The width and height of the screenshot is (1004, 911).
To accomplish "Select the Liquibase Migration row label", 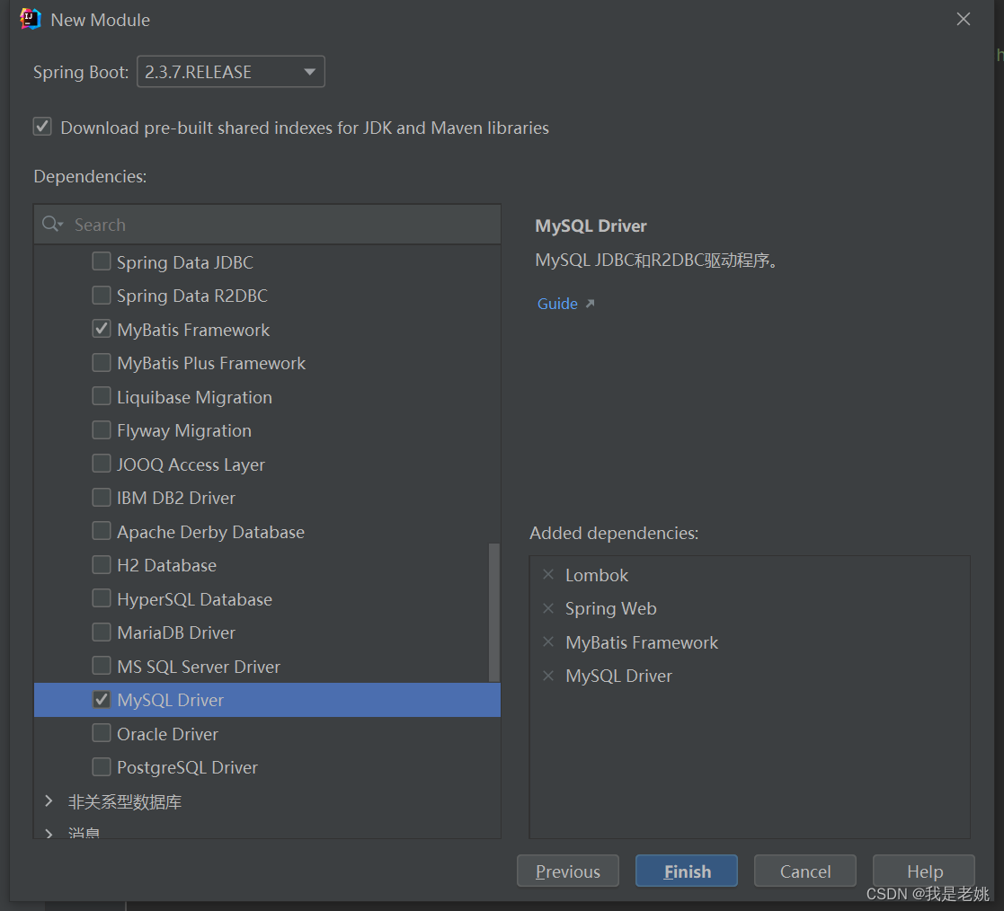I will pyautogui.click(x=195, y=397).
